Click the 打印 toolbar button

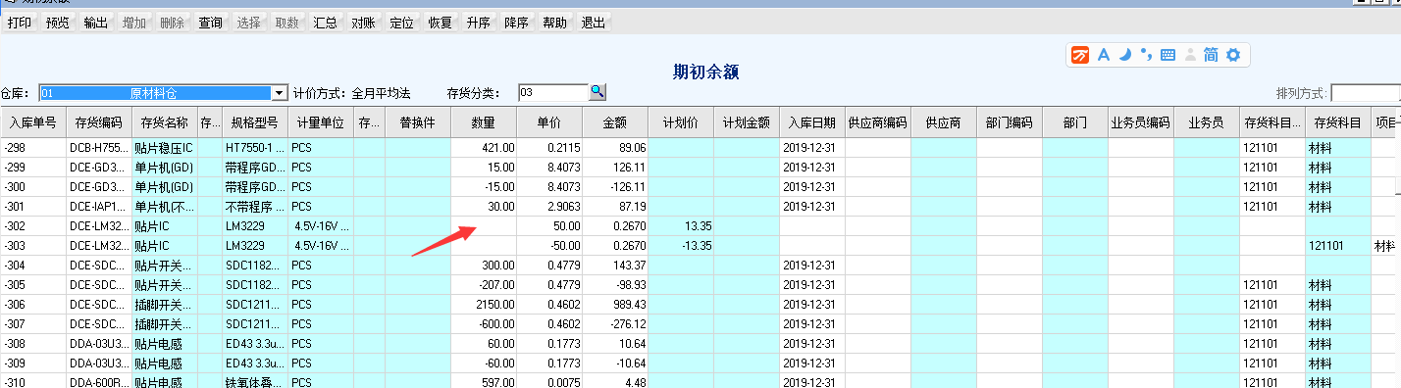(x=20, y=23)
